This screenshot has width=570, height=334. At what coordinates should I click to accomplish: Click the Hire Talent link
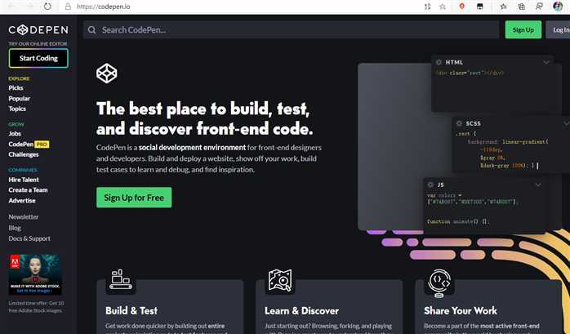[24, 180]
